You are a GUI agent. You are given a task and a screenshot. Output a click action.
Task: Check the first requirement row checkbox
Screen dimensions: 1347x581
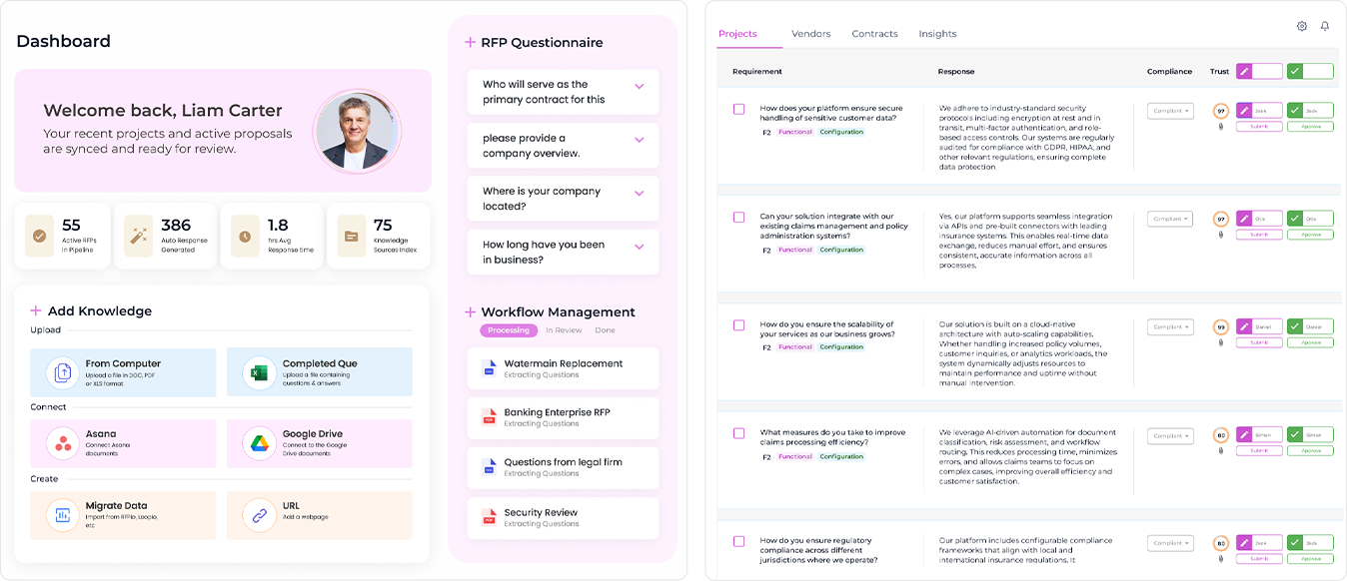point(738,108)
